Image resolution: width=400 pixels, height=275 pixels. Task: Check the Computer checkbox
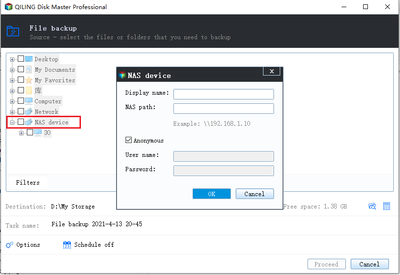point(21,101)
